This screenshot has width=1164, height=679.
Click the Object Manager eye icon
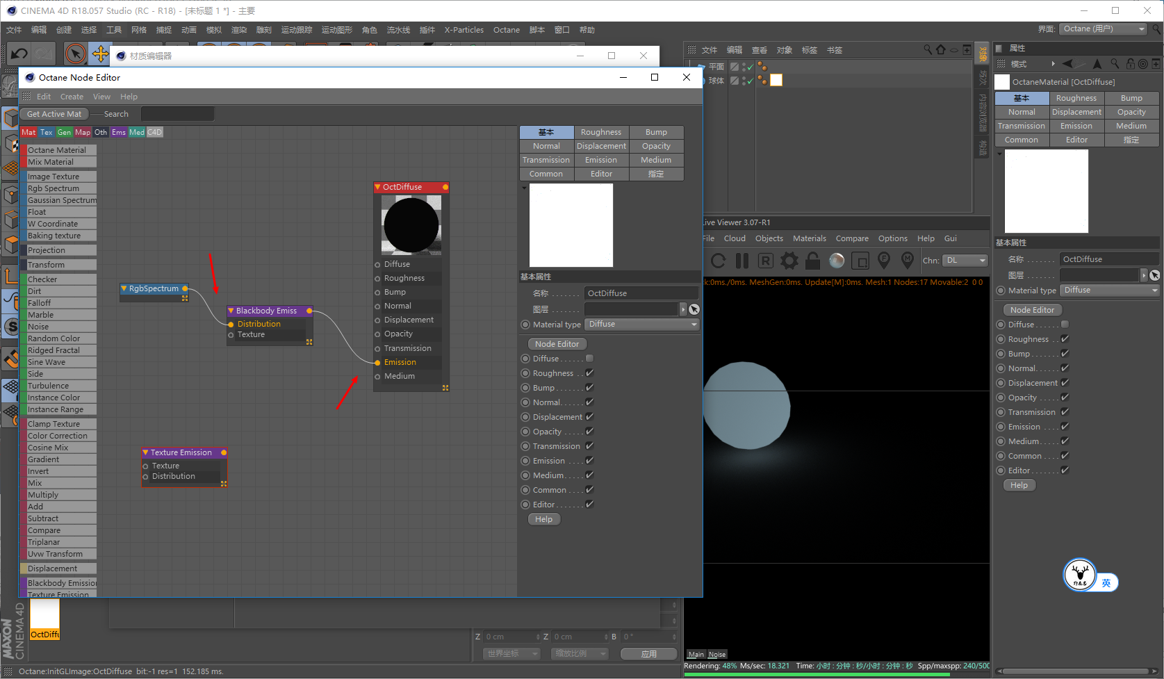pos(954,50)
